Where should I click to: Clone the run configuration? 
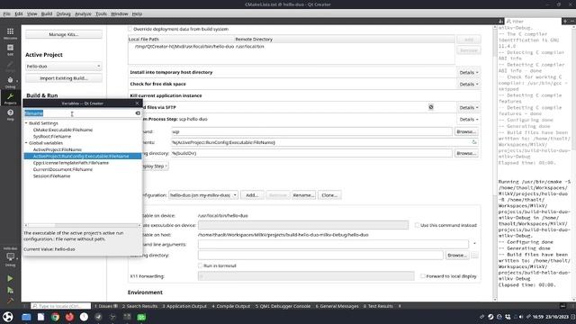[329, 195]
